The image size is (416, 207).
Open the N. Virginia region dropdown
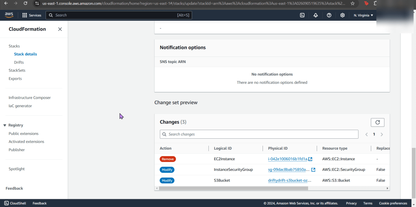click(363, 15)
